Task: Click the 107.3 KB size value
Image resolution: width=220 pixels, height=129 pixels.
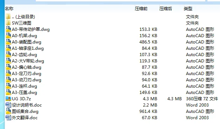Action: tap(148, 55)
